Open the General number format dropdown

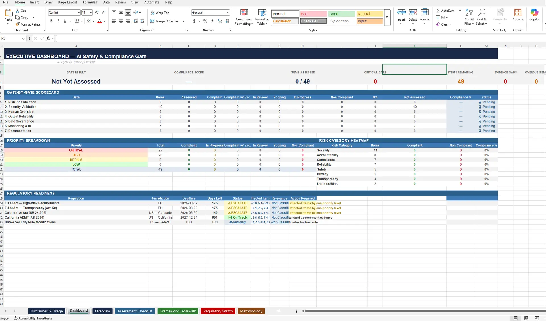(228, 13)
